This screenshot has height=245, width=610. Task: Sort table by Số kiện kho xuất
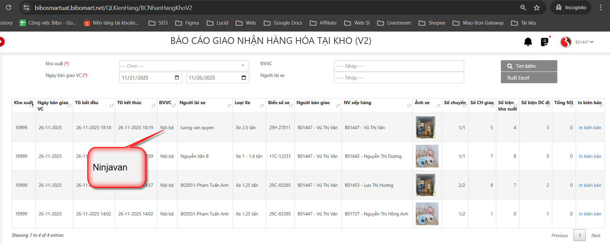pos(507,106)
